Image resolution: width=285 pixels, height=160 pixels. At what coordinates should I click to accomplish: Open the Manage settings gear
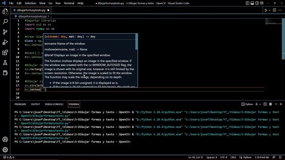click(x=5, y=150)
